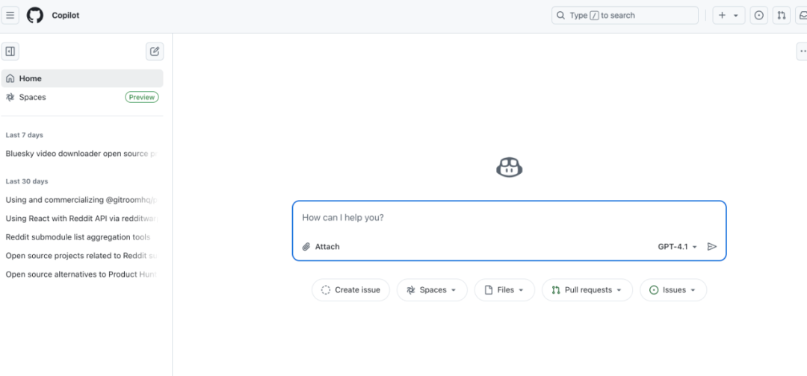Expand the Pull requests suggestion dropdown
807x376 pixels.
pyautogui.click(x=587, y=289)
